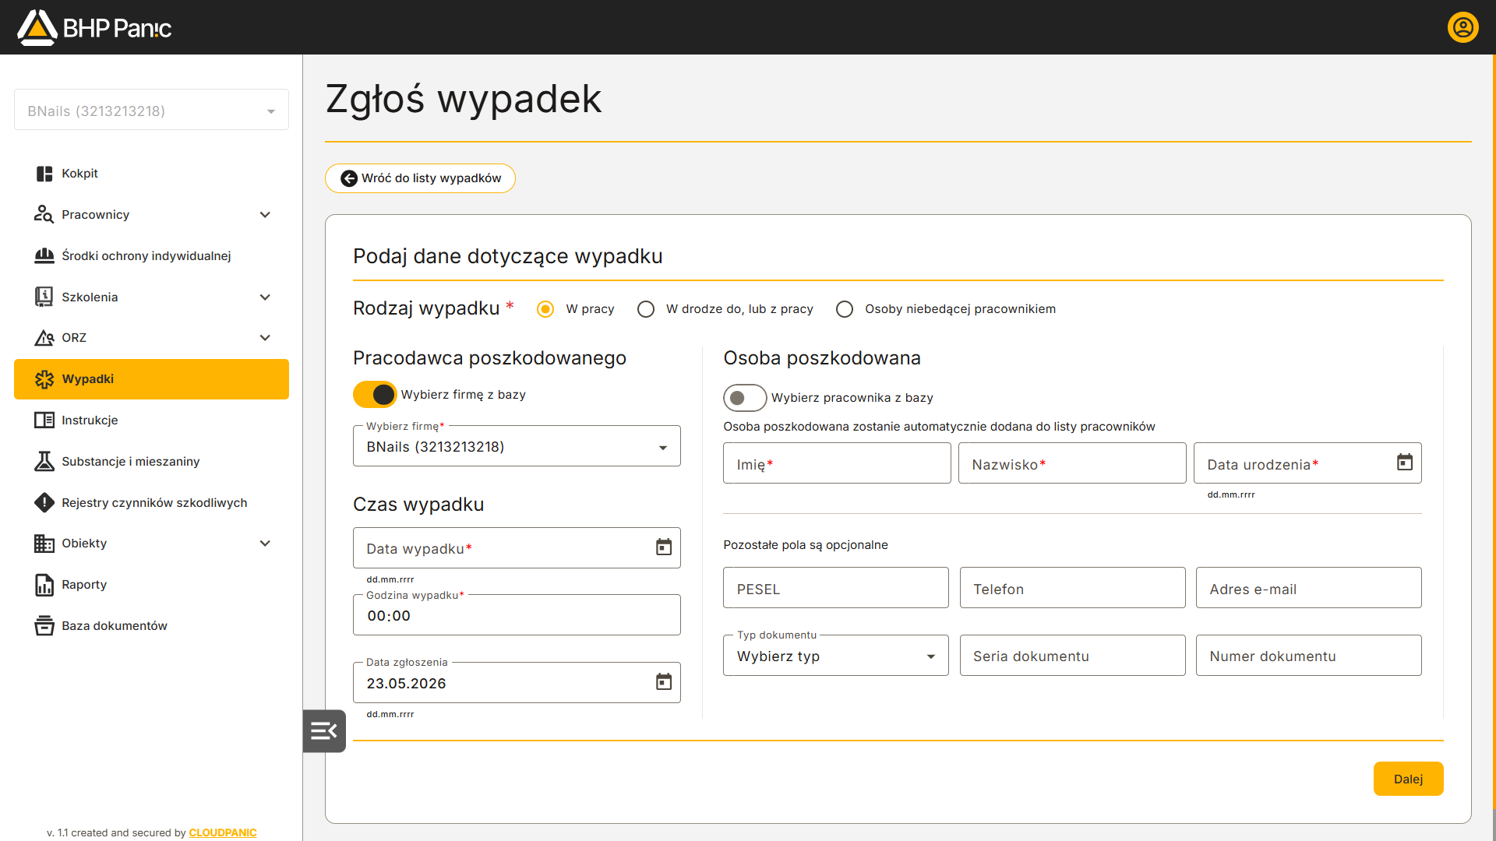This screenshot has width=1496, height=841.
Task: Expand the ORZ submenu chevron
Action: (x=265, y=338)
